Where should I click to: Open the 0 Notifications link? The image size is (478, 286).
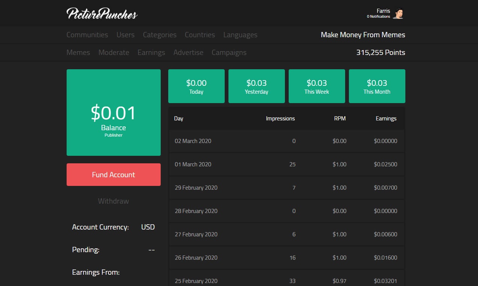pyautogui.click(x=378, y=17)
